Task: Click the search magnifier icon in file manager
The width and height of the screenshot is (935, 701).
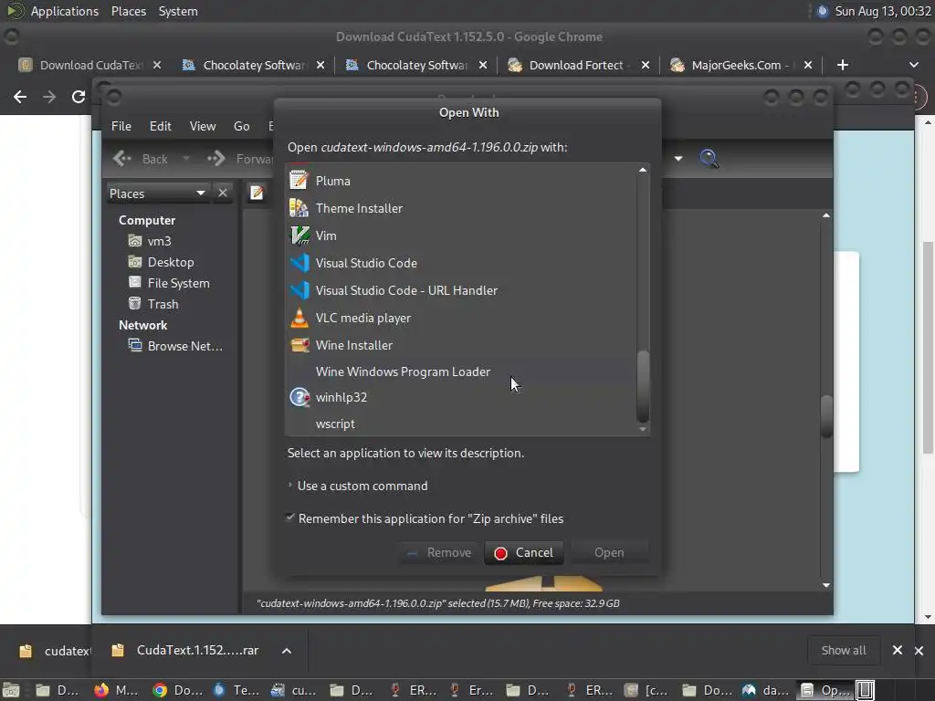Action: (x=709, y=159)
